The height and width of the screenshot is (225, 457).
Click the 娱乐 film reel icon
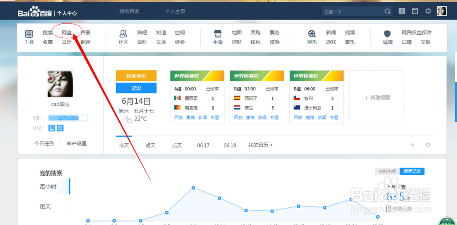[312, 34]
